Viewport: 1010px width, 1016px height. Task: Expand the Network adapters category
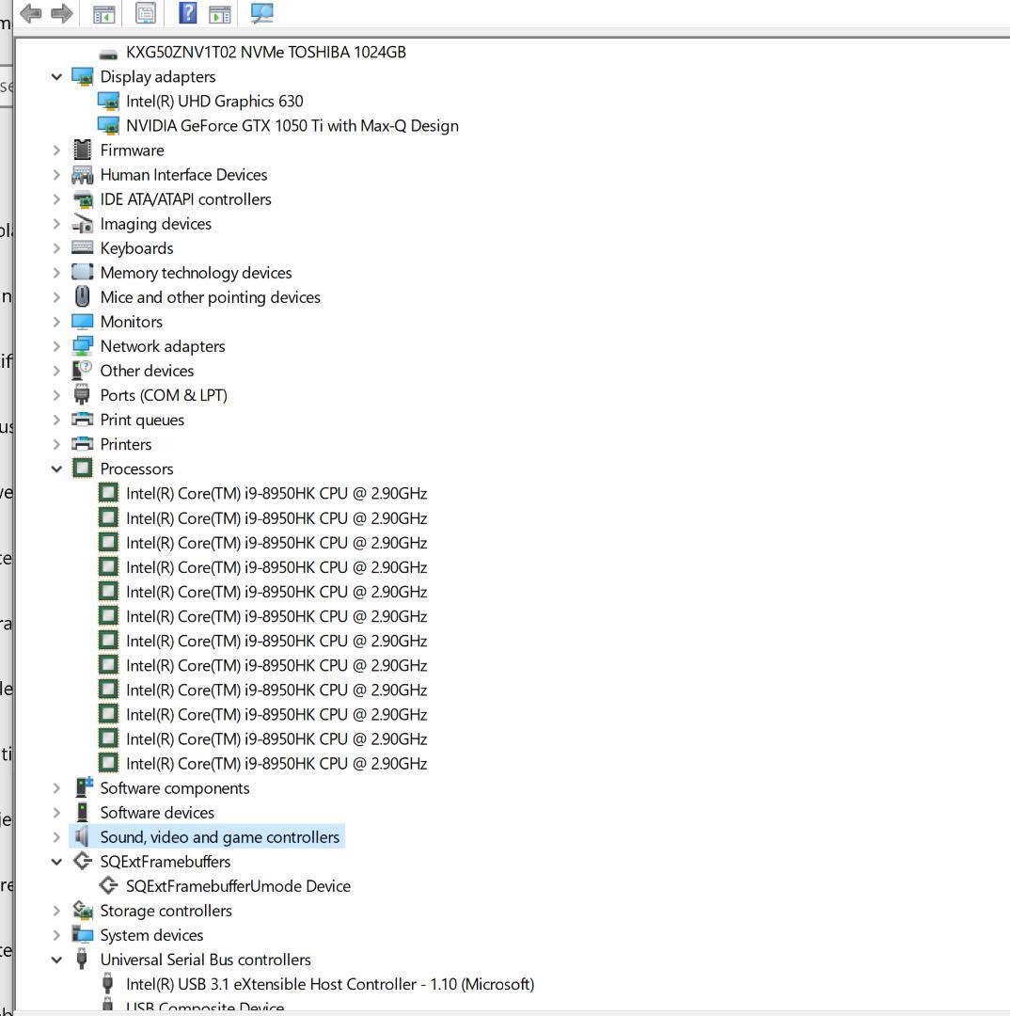click(x=56, y=346)
